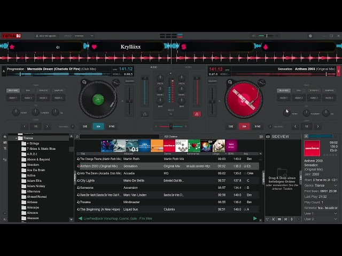Toggle the vinyl mode button on deck B
342x256 pixels.
[x=230, y=82]
